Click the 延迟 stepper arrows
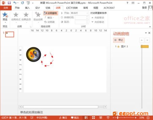 click(x=87, y=22)
